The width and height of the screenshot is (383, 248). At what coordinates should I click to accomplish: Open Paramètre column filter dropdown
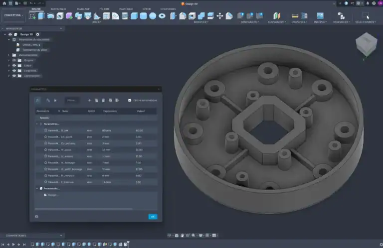59,111
